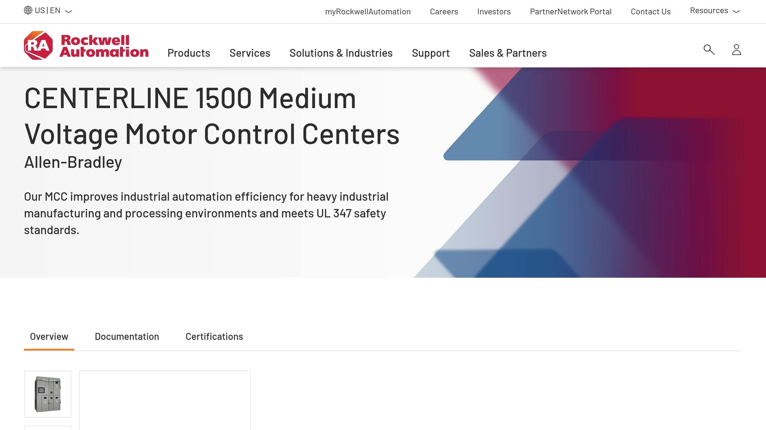The width and height of the screenshot is (766, 430).
Task: Open the Products menu
Action: (x=189, y=53)
